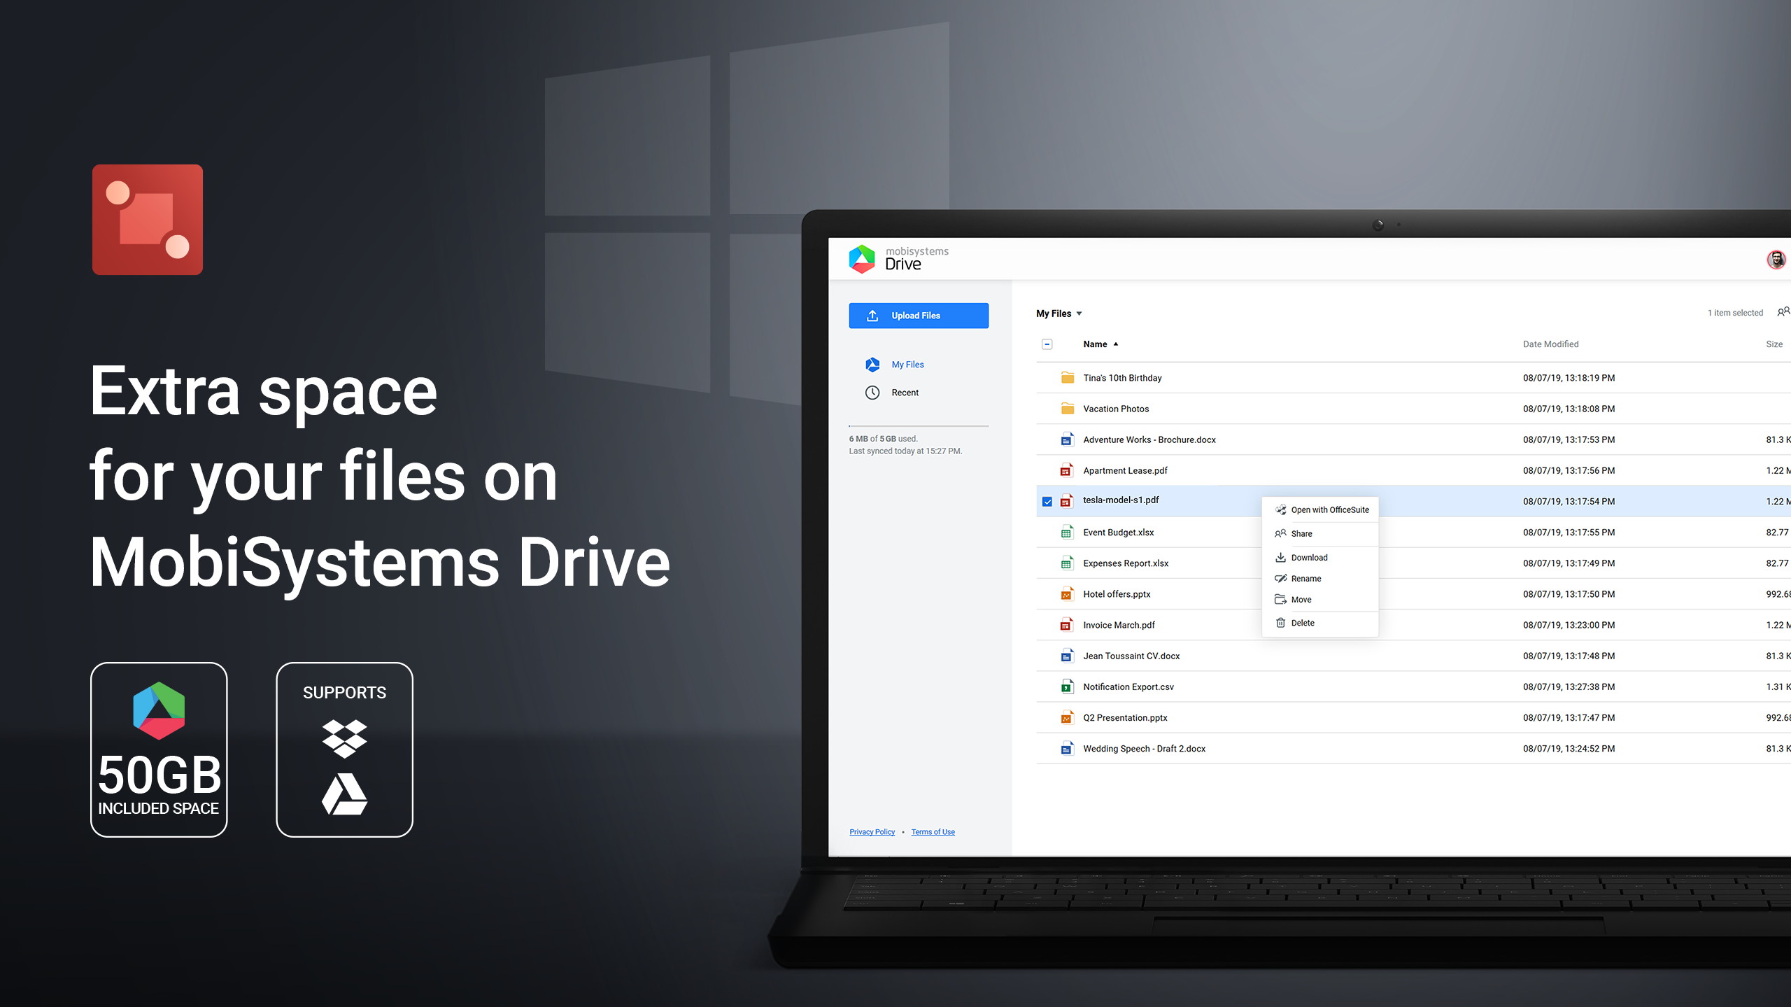The height and width of the screenshot is (1007, 1791).
Task: Choose Open with OfficeSuite from context menu
Action: 1321,510
